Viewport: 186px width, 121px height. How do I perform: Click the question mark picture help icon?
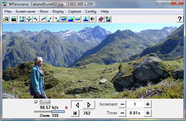tap(108, 19)
